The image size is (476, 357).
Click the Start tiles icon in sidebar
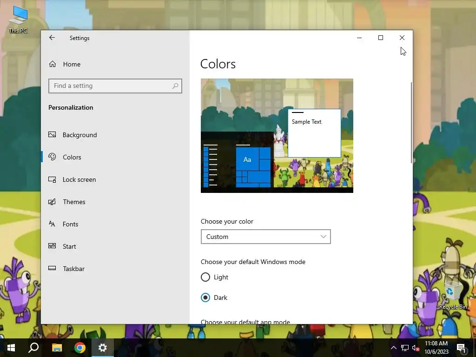tap(52, 246)
